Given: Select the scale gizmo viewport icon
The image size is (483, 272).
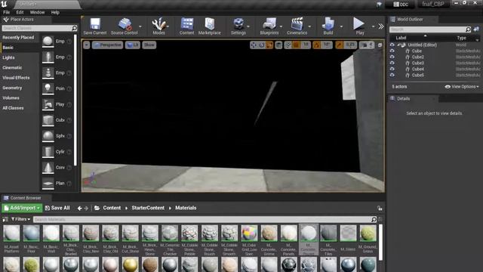Looking at the screenshot, I should coord(269,45).
